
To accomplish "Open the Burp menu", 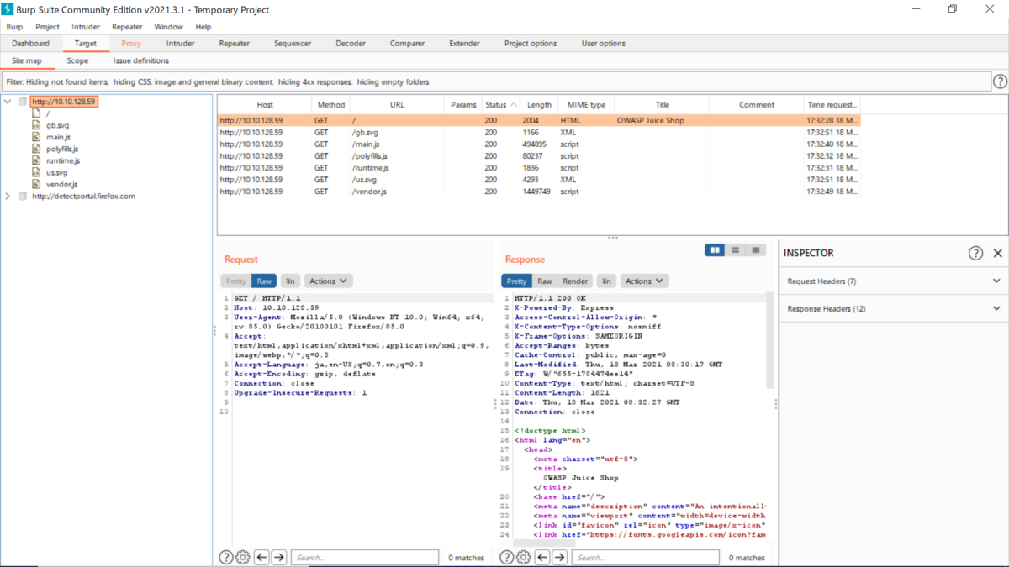I will pos(14,27).
